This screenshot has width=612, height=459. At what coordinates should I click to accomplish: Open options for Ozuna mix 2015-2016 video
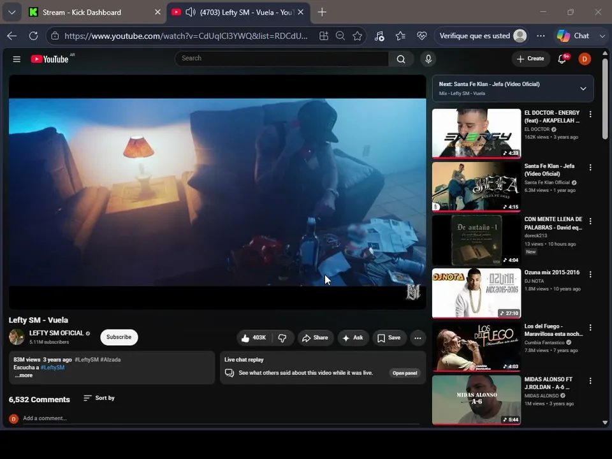(x=590, y=274)
